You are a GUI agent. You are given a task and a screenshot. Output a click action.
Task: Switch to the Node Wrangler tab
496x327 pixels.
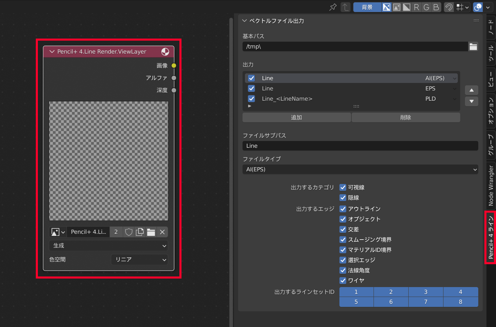tap(491, 186)
